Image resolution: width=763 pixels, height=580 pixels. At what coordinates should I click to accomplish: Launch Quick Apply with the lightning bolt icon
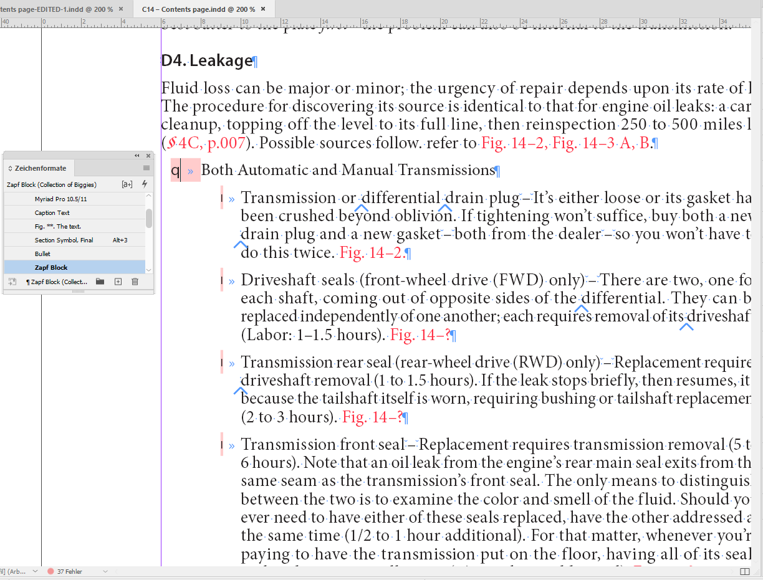144,184
